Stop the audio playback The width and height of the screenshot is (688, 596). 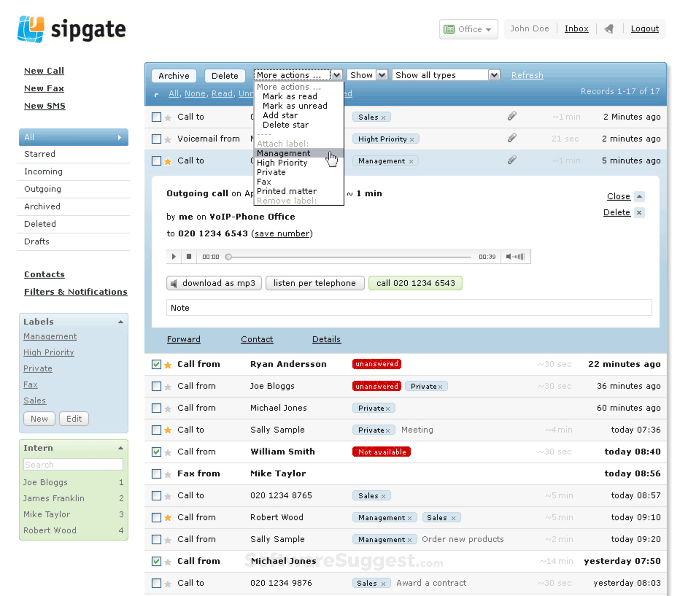click(189, 256)
